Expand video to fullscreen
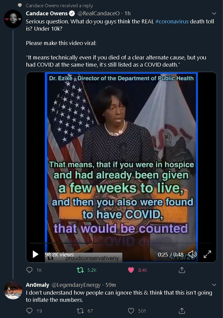Viewport: 223px width, 318px height. click(207, 254)
